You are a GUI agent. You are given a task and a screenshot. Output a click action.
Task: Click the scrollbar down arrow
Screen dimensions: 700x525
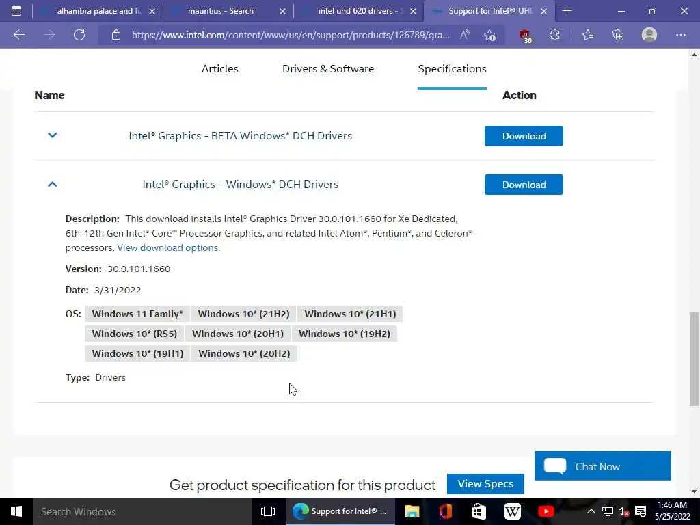pos(694,492)
